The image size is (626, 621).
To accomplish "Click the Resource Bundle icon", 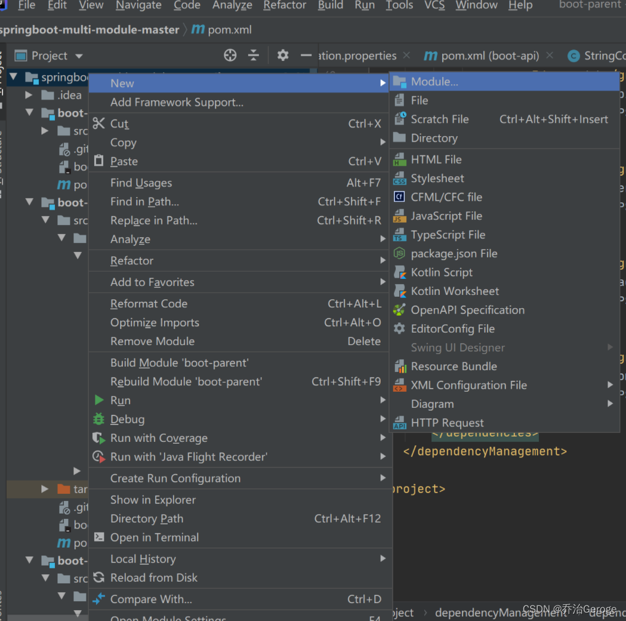I will pyautogui.click(x=400, y=366).
